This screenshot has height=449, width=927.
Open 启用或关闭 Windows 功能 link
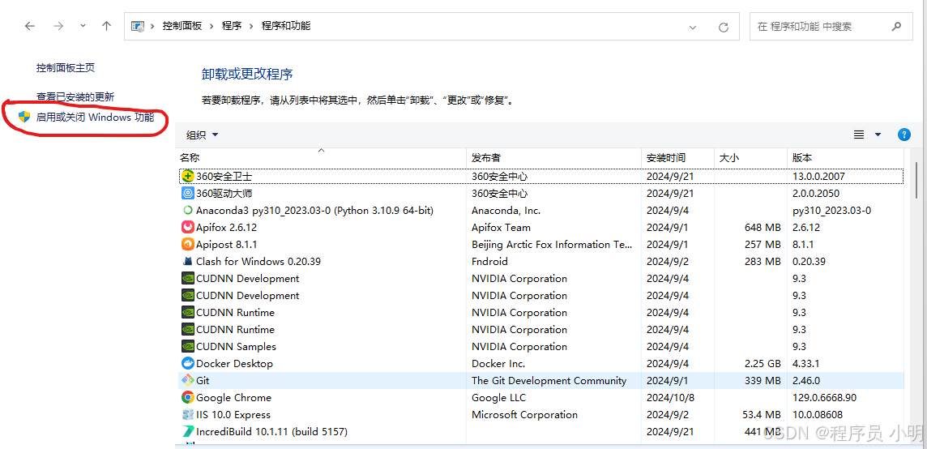click(95, 118)
